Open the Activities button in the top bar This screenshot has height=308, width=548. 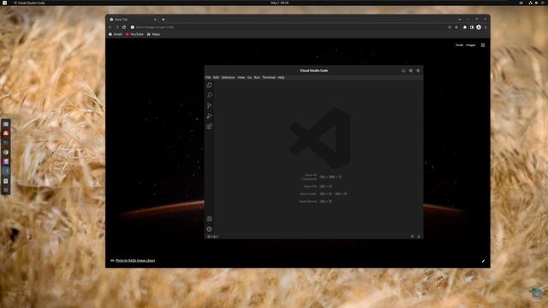[x=5, y=3]
